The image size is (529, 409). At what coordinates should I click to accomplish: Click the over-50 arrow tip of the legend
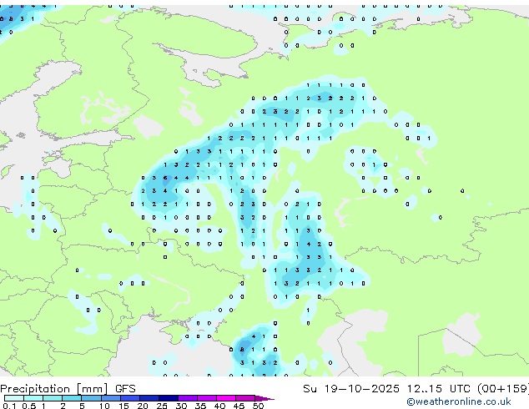[x=264, y=398]
